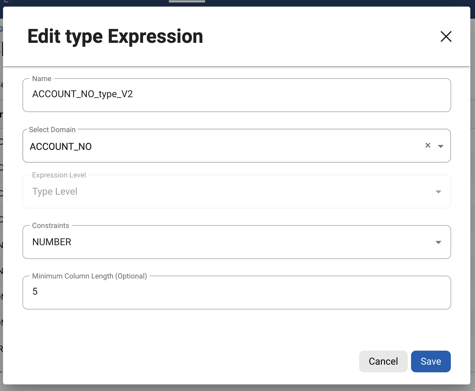Select the NUMBER value in Constraints
The image size is (475, 391).
52,242
